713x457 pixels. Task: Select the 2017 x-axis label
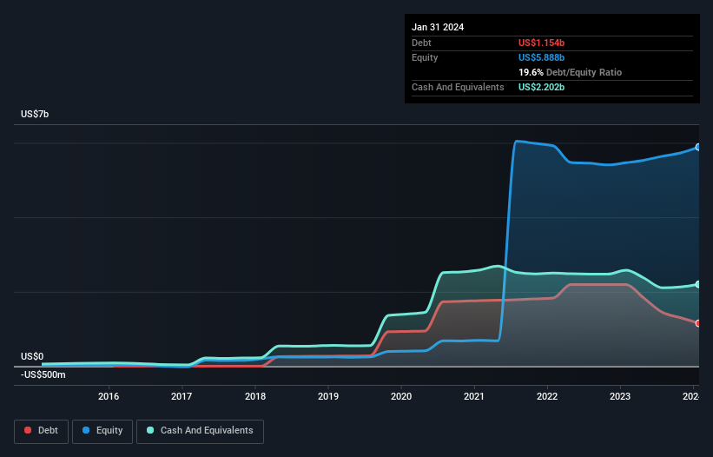point(182,396)
